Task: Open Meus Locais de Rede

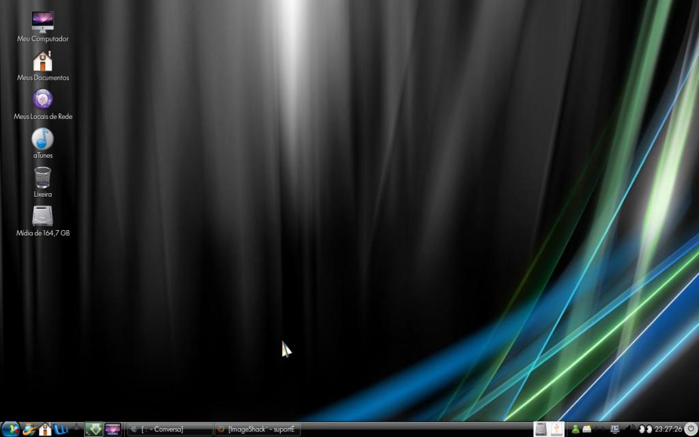Action: point(42,99)
